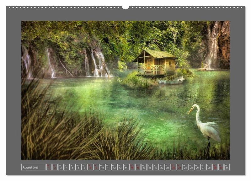This screenshot has width=251, height=181.
Task: Select the red day 30 cell
Action: 221,167
